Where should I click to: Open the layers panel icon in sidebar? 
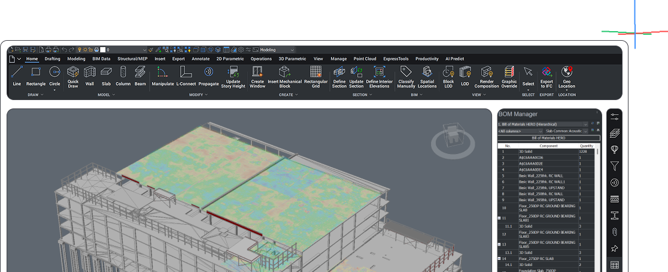pyautogui.click(x=614, y=133)
